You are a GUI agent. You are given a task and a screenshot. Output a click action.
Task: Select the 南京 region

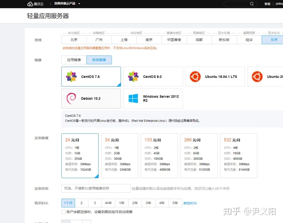point(149,40)
